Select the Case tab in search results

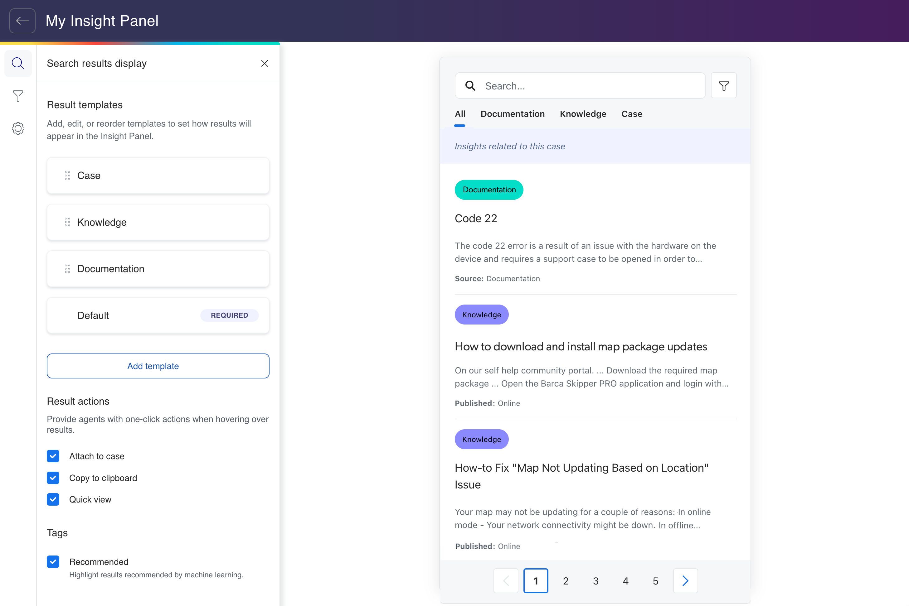point(631,113)
